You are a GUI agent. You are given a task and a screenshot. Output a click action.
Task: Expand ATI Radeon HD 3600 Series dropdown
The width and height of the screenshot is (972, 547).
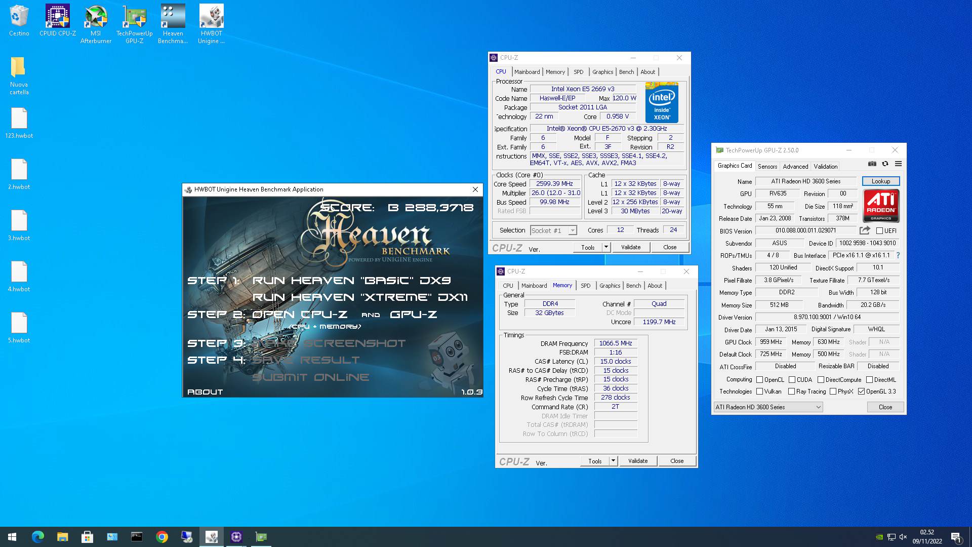click(768, 407)
